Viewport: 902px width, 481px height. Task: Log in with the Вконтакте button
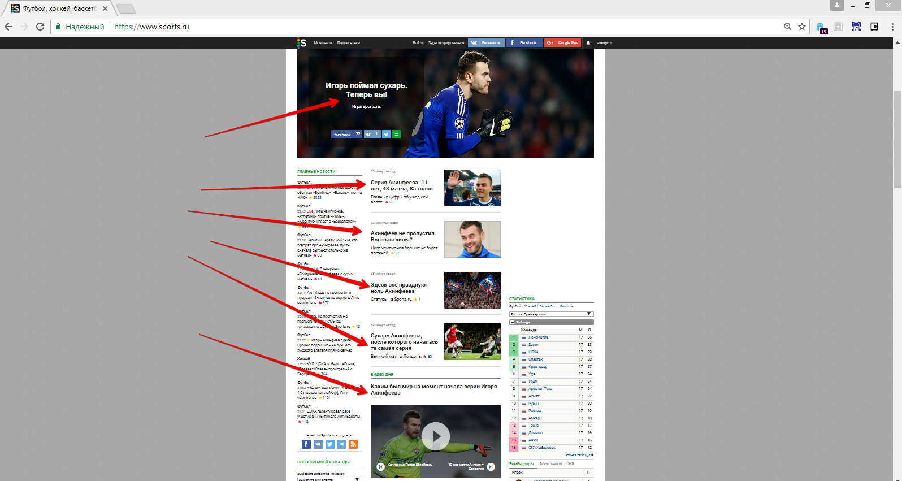click(486, 43)
